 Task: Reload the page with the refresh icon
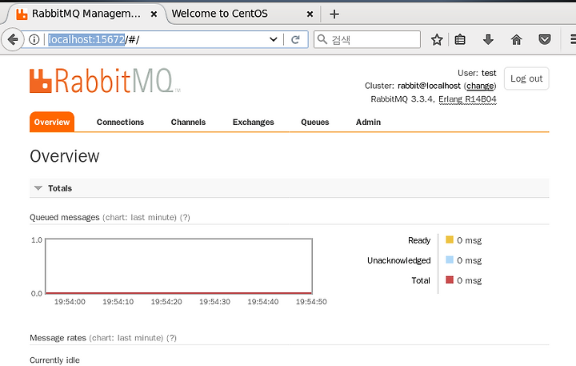(295, 39)
